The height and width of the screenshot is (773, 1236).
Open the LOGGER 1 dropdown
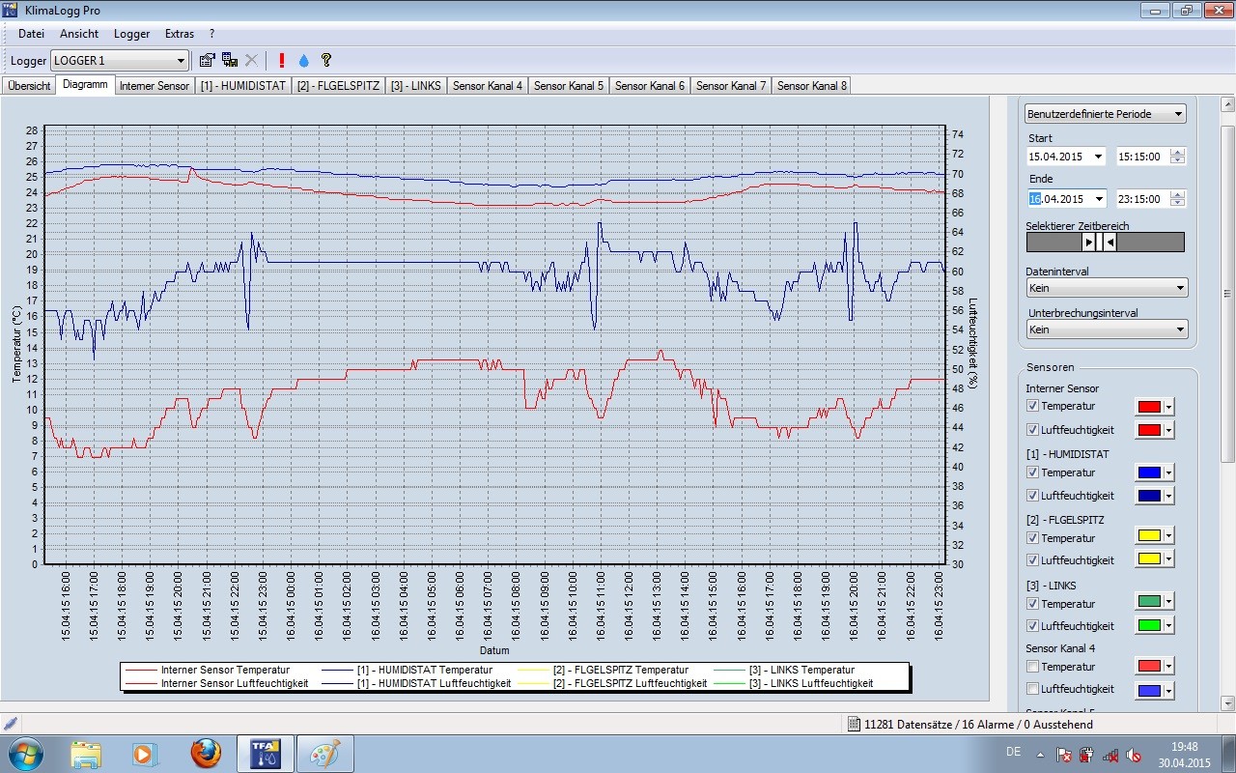(x=120, y=60)
